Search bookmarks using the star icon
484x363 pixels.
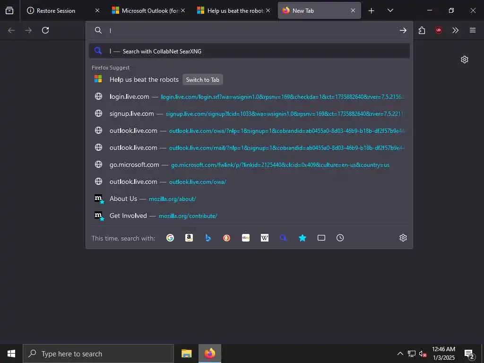coord(302,238)
